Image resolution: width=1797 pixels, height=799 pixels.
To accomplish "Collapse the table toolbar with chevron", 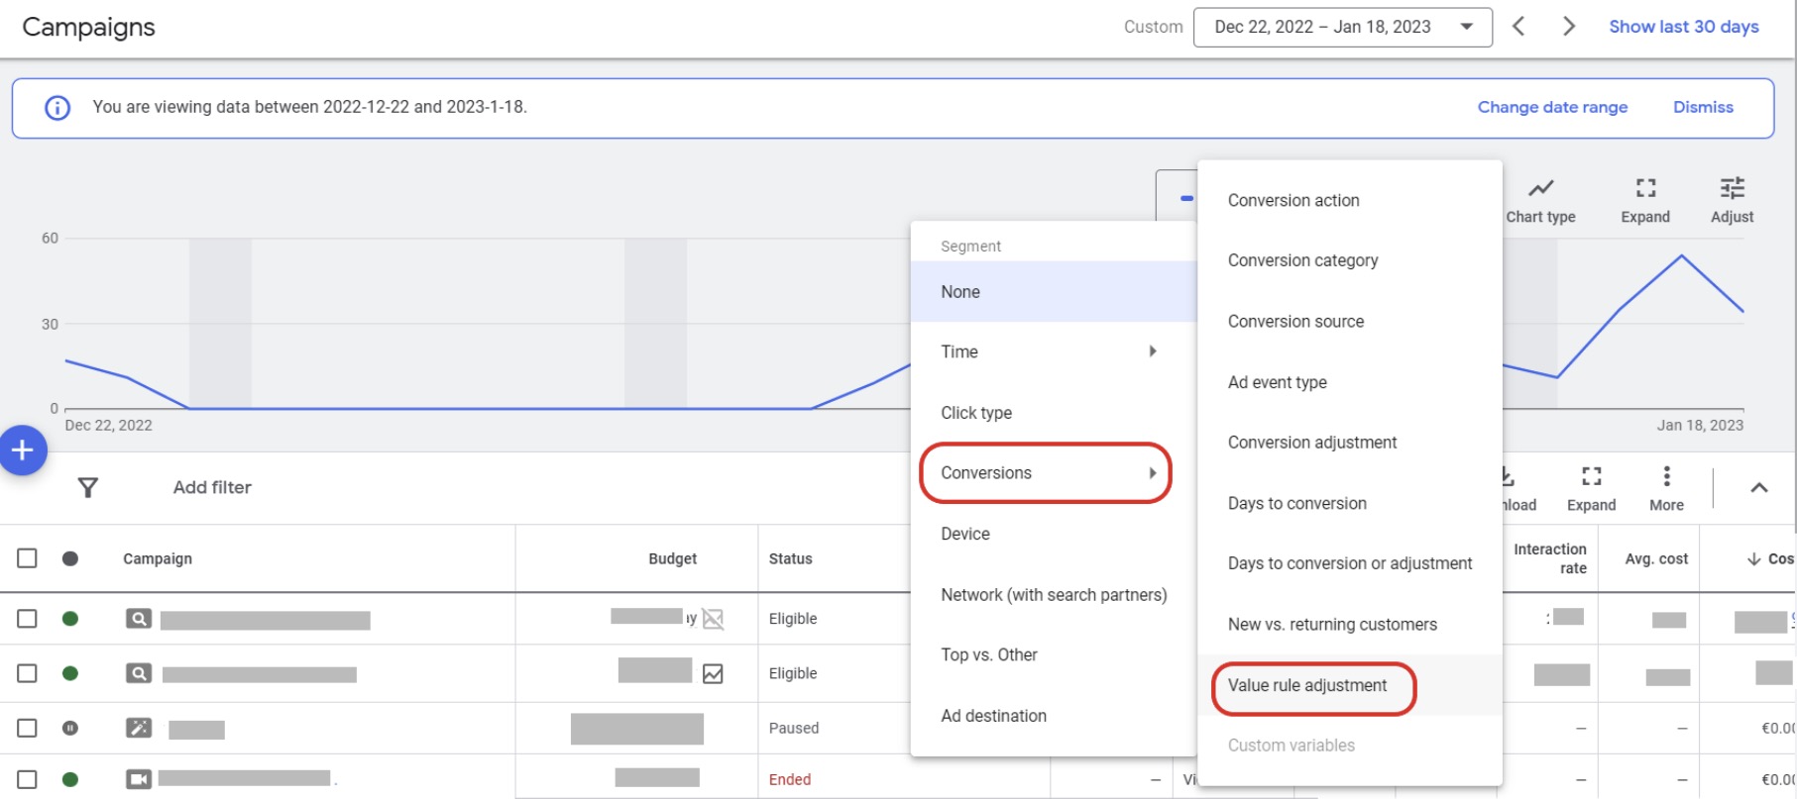I will (1758, 487).
